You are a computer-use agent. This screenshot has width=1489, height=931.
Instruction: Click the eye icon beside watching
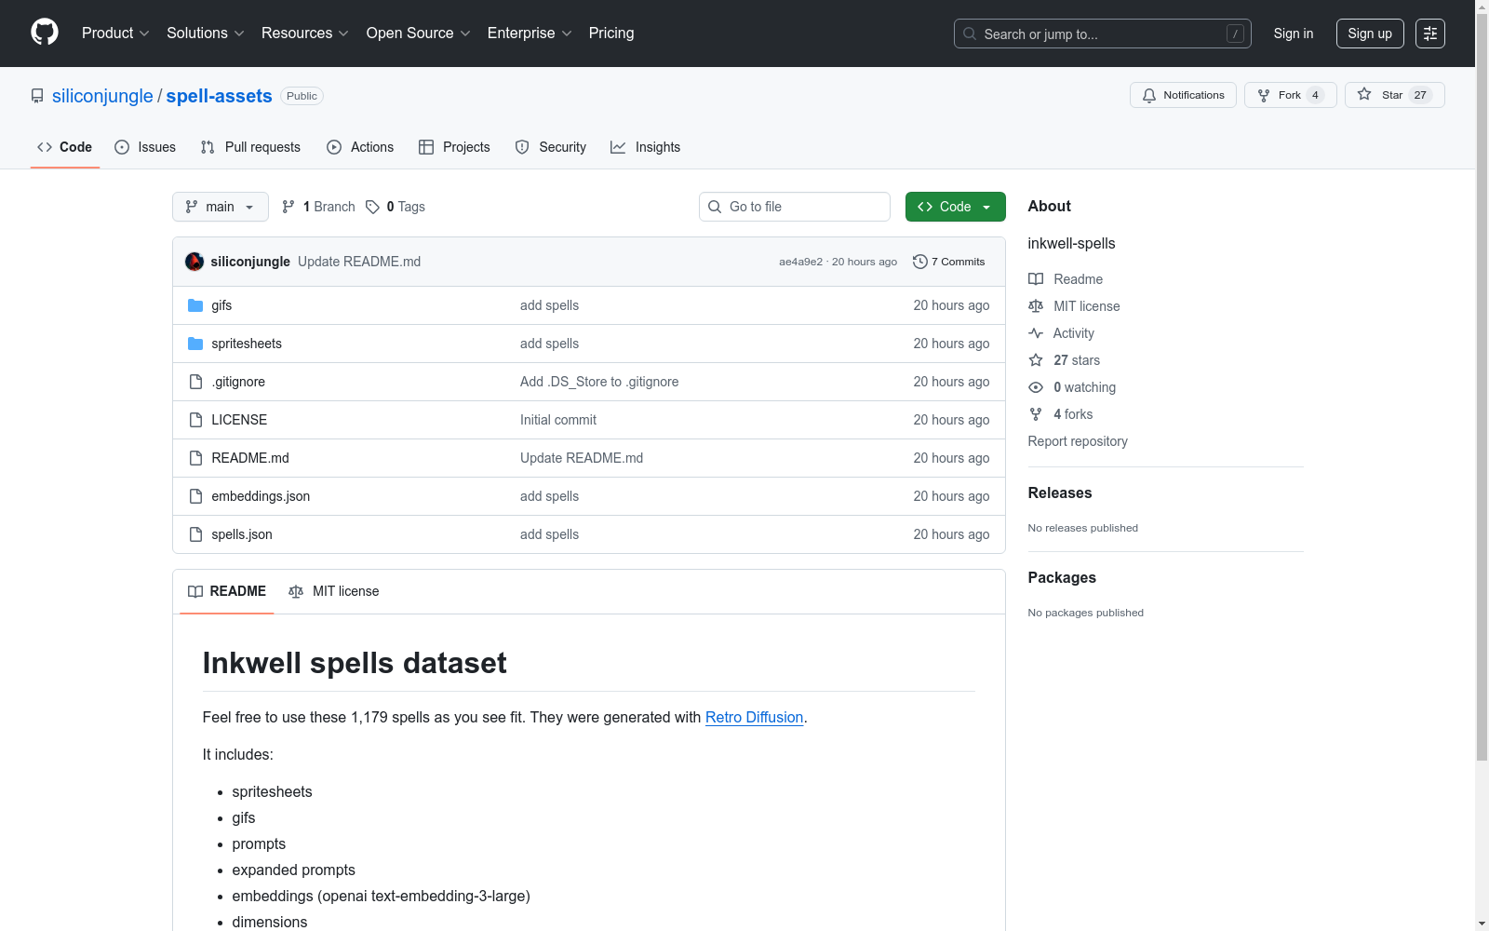tap(1036, 387)
